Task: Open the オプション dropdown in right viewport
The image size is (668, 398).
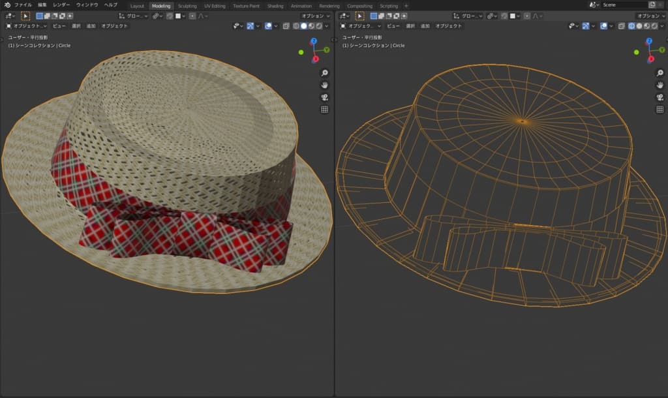Action: click(648, 16)
